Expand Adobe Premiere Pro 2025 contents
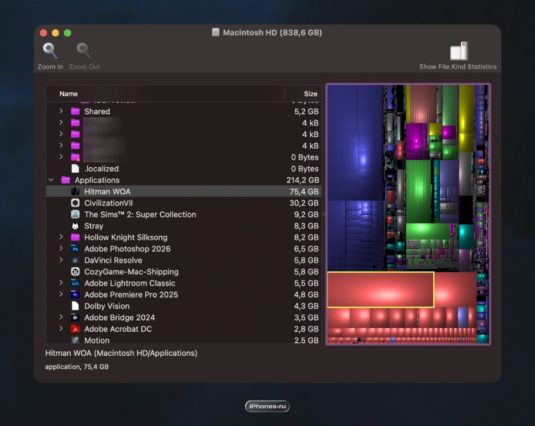The image size is (535, 426). coord(61,294)
